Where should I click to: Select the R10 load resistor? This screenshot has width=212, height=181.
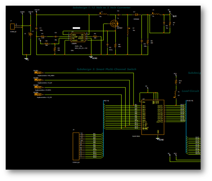175,81
